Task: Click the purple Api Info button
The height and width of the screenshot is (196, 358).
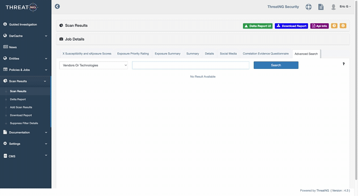Action: tap(320, 26)
